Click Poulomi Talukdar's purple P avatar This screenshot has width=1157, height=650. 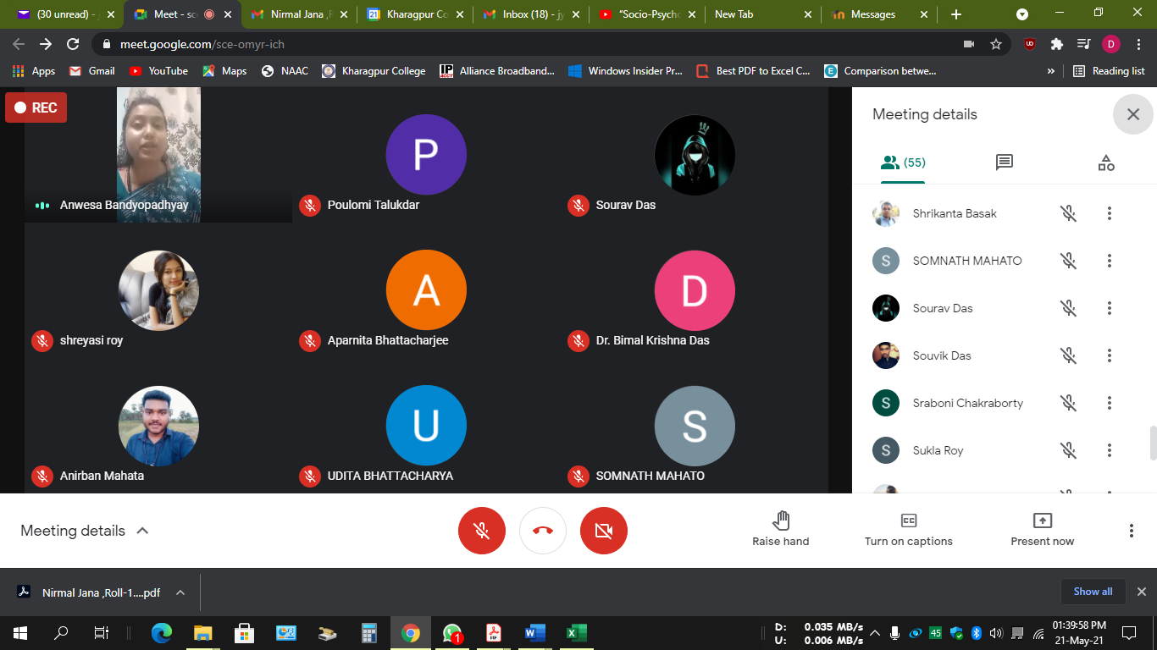coord(426,155)
